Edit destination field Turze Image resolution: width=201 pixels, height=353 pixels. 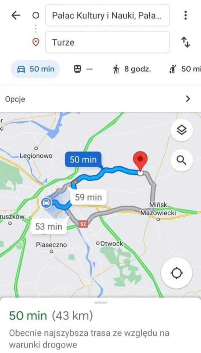click(107, 42)
